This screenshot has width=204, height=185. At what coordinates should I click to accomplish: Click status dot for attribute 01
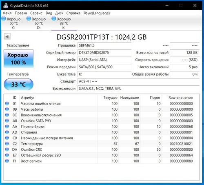(7, 103)
